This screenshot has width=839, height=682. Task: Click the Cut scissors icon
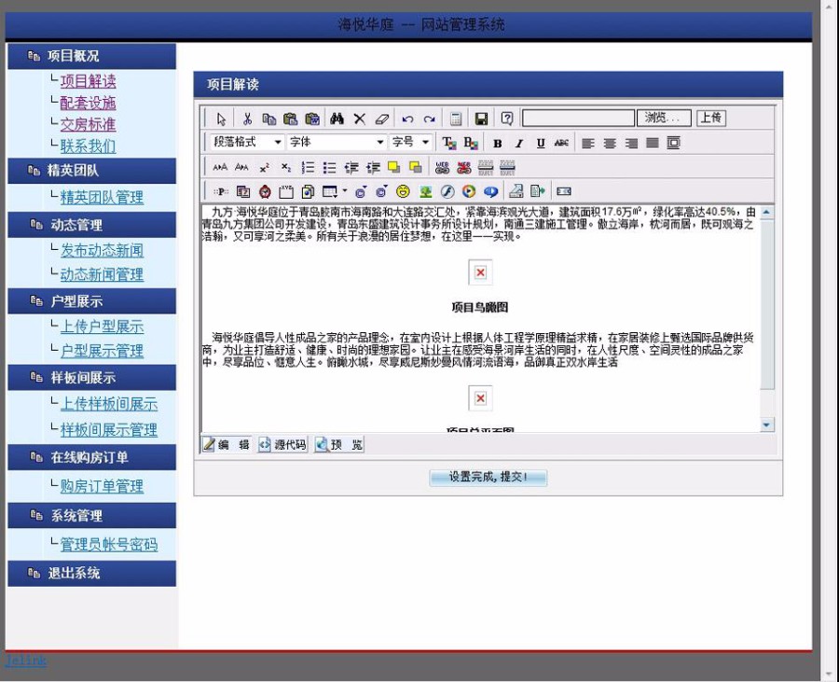click(247, 118)
